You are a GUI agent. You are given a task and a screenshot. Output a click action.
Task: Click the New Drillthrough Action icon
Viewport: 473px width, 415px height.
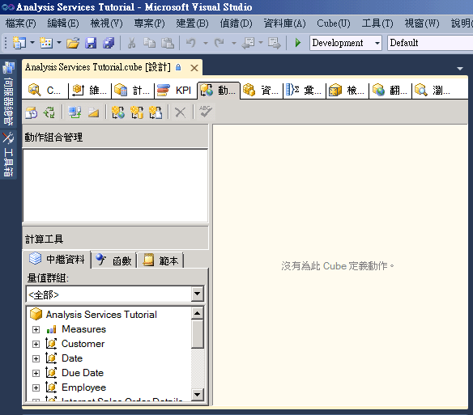(x=137, y=112)
